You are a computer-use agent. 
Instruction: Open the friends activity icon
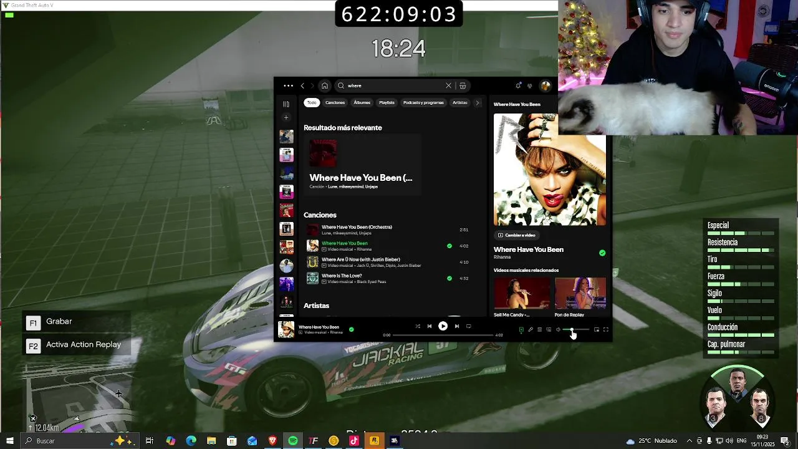[530, 85]
